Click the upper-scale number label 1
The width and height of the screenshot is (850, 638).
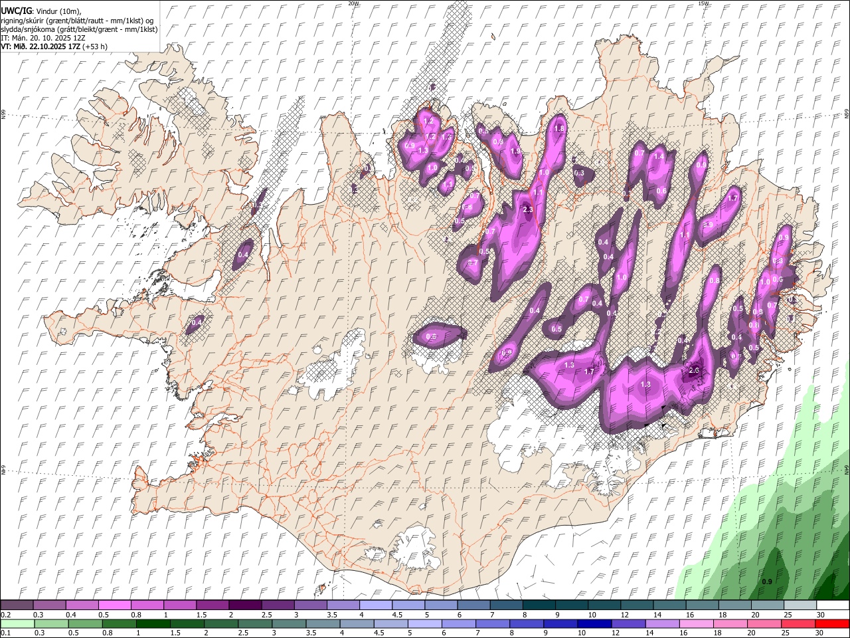(x=165, y=615)
